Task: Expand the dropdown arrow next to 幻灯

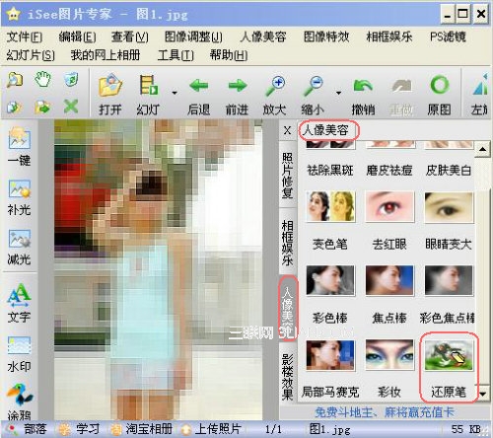Action: [x=175, y=93]
